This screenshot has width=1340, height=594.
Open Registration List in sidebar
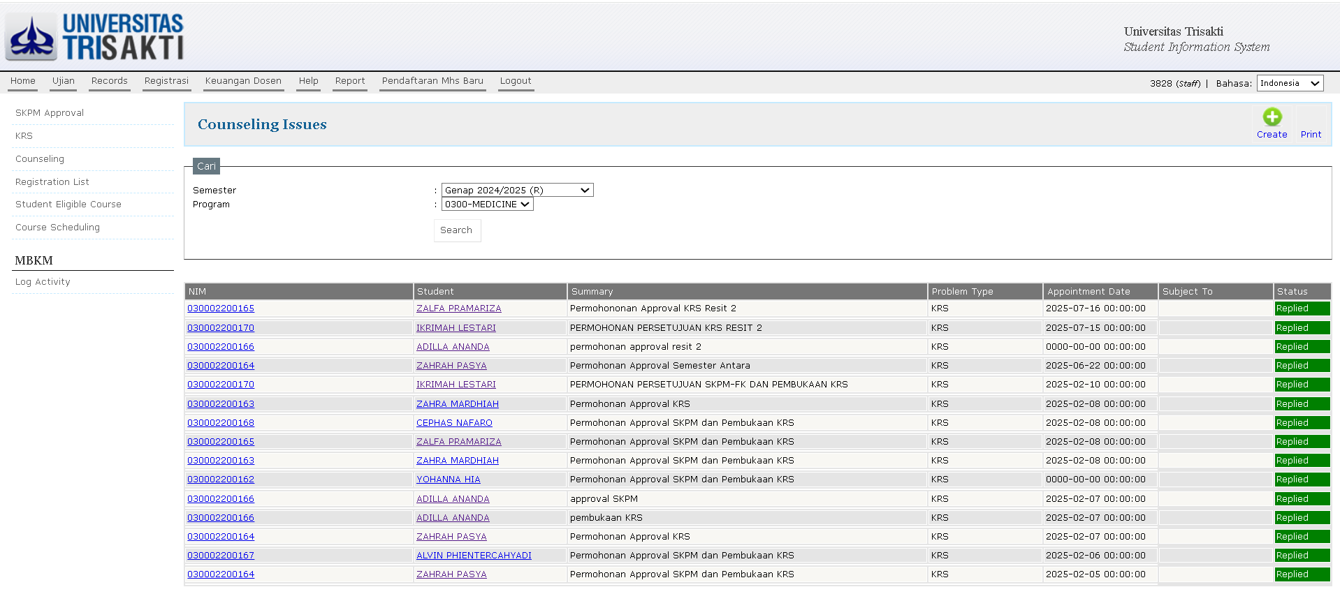[x=52, y=182]
